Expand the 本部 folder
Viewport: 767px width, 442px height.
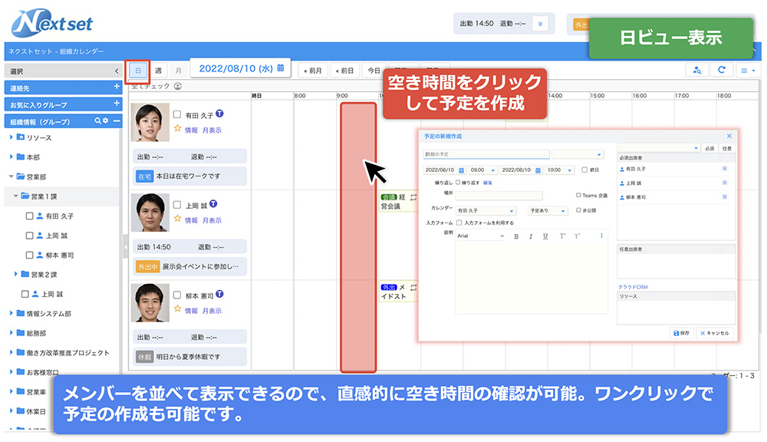click(11, 157)
